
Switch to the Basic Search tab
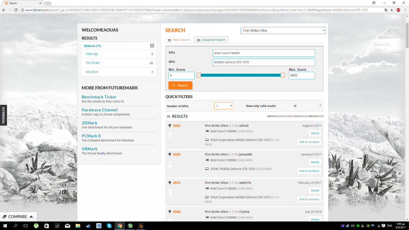pyautogui.click(x=179, y=40)
